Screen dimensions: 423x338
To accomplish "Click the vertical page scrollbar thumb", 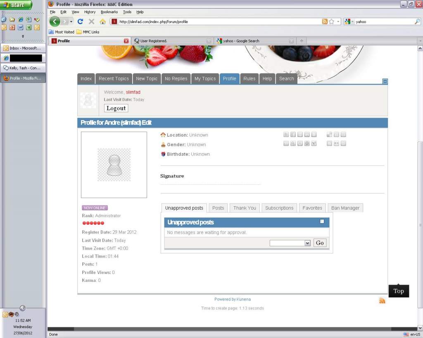I will 420,225.
